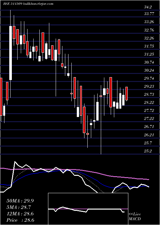Click the 'BSE 511509 bullkhan.tbrjar.com' header text
160x225 pixels.
tap(28, 4)
